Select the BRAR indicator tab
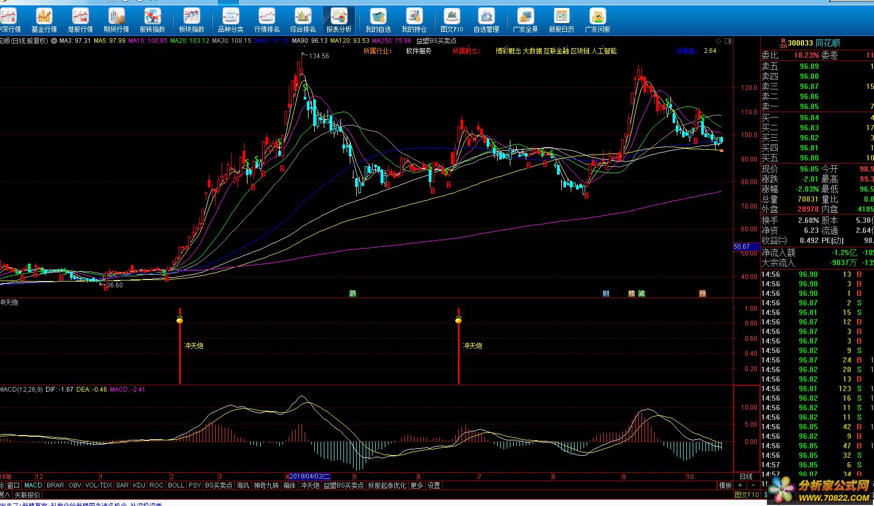The height and width of the screenshot is (506, 874). click(55, 485)
